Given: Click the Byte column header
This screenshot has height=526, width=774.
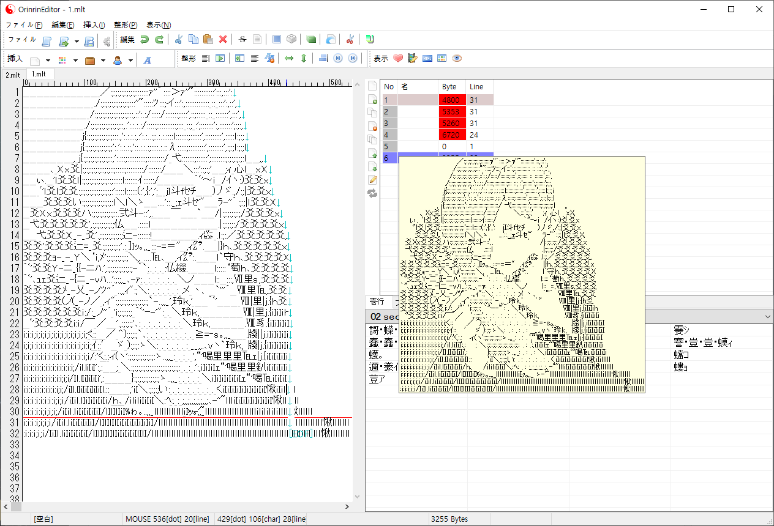Looking at the screenshot, I should (449, 87).
